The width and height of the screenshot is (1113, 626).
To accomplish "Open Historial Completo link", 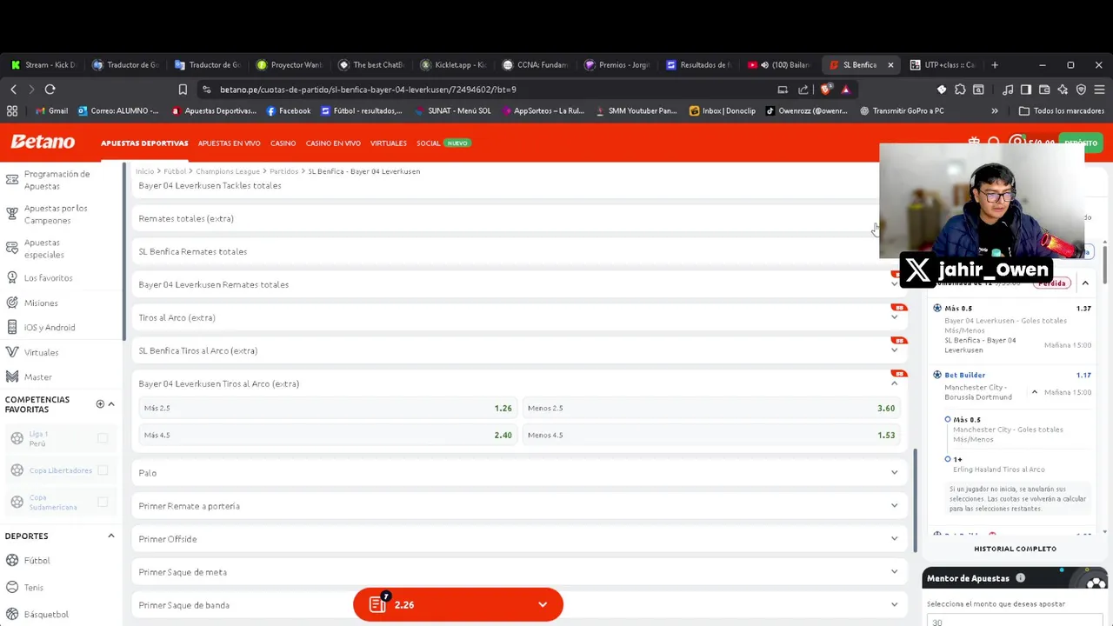I will click(1015, 549).
